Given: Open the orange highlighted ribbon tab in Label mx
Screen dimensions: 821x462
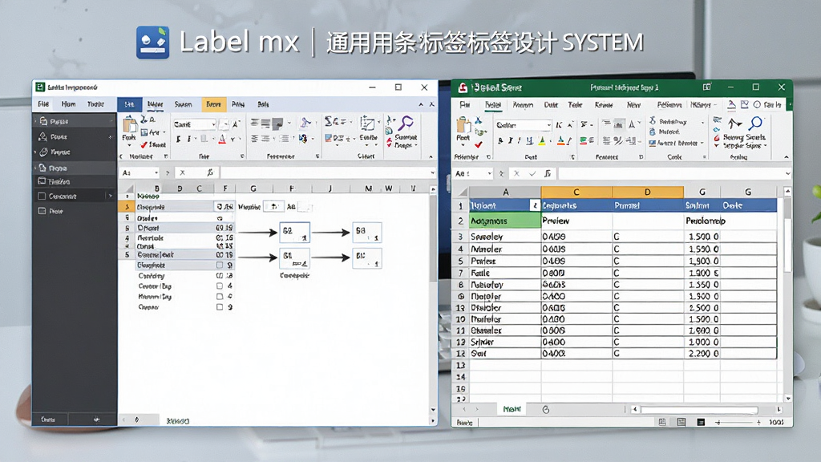Looking at the screenshot, I should (x=213, y=104).
